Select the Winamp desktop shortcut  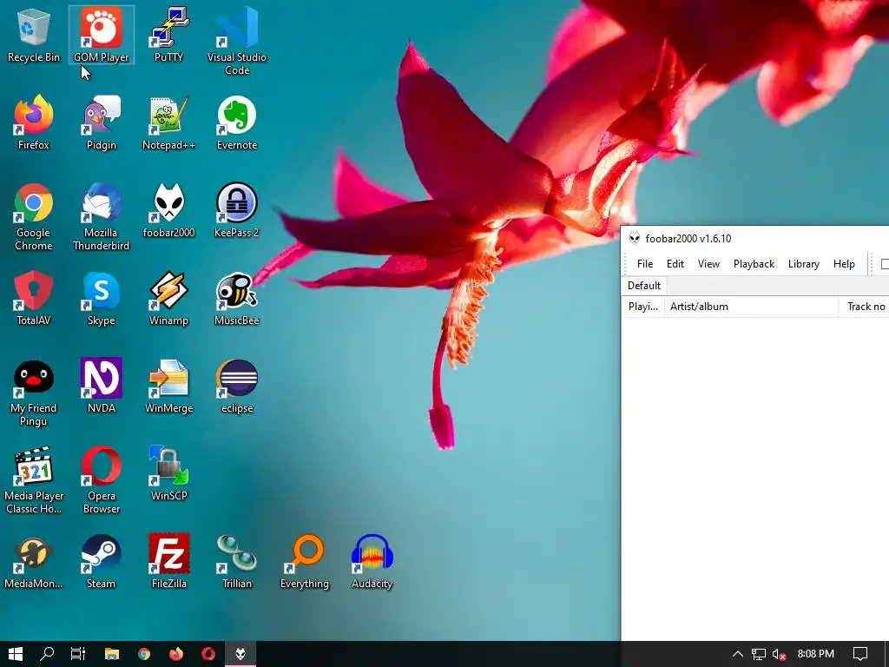click(x=169, y=299)
